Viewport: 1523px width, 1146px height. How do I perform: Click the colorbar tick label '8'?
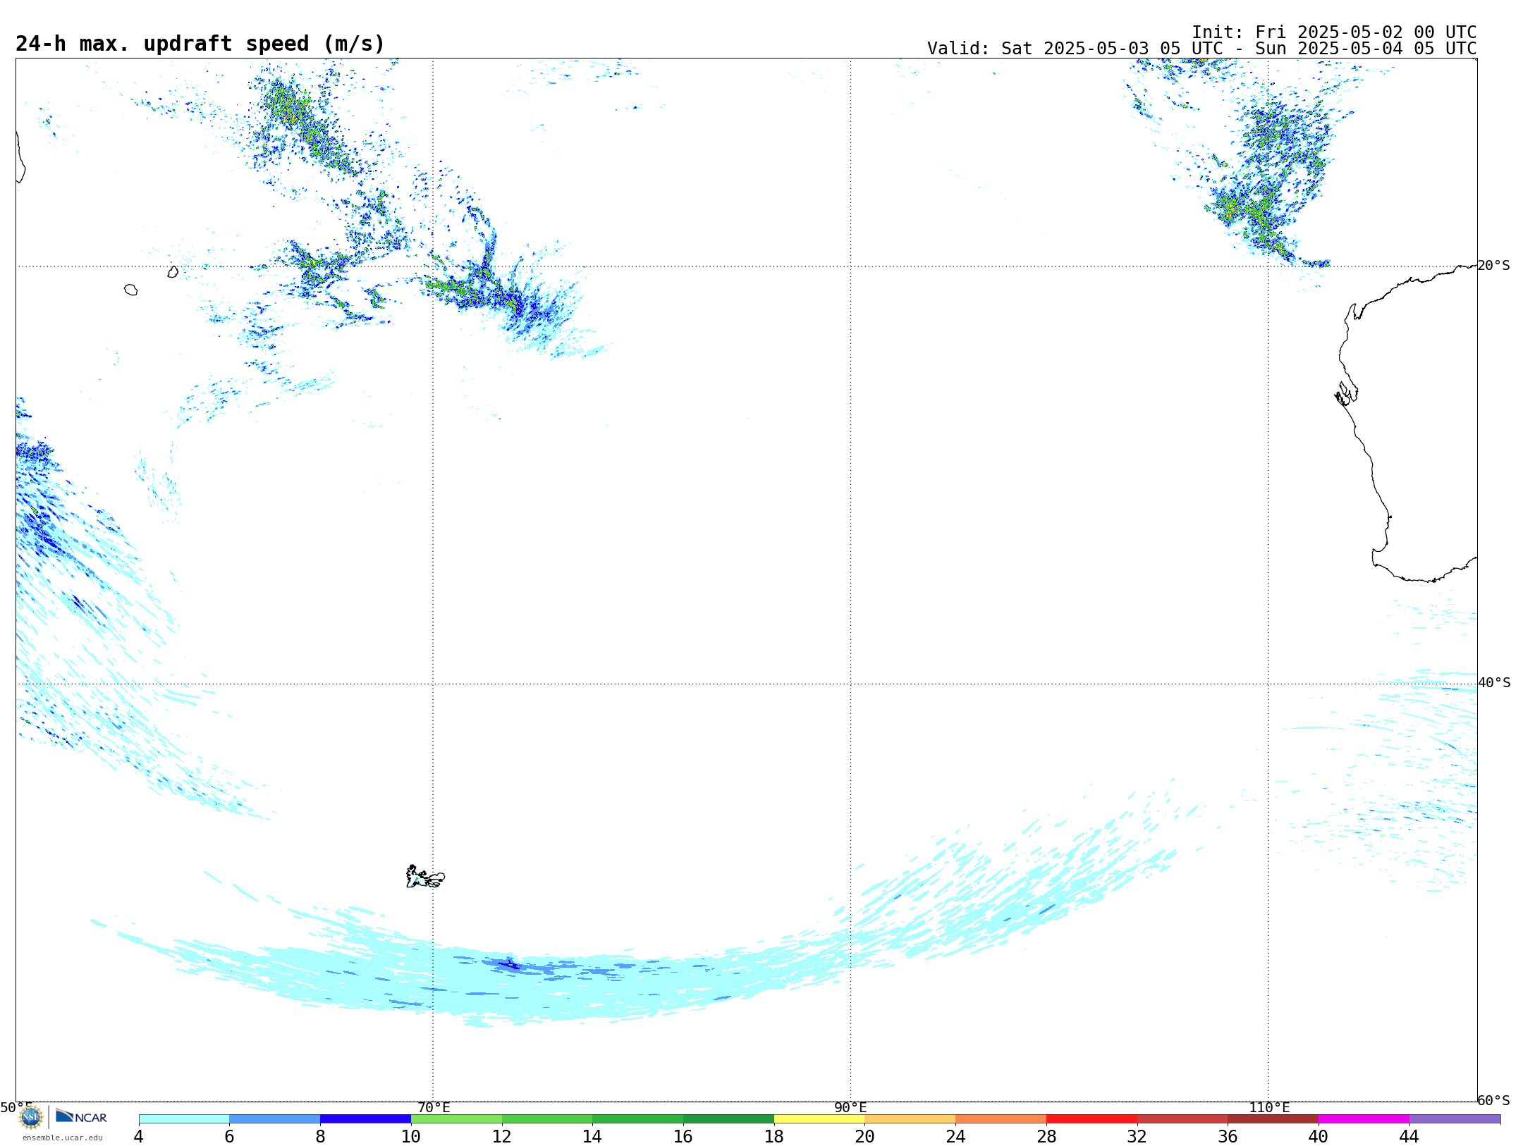tap(320, 1137)
